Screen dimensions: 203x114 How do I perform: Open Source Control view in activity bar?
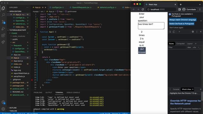(3, 22)
